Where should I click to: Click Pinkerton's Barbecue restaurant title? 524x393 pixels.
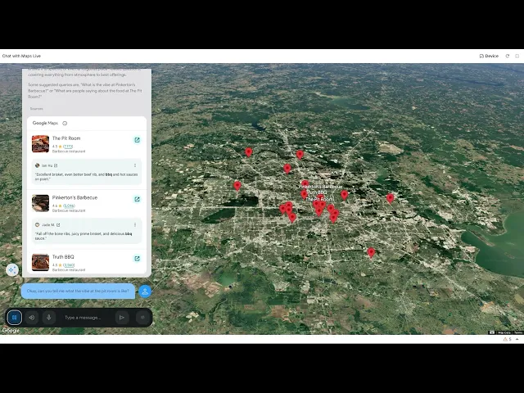[75, 197]
